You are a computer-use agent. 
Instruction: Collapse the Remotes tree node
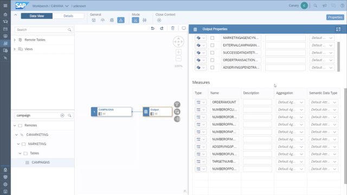[x=15, y=126]
